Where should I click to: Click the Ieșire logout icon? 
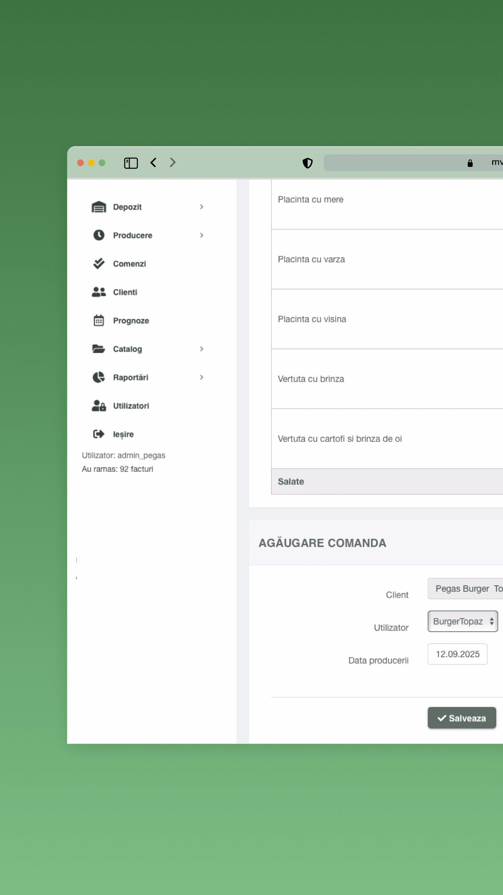pyautogui.click(x=99, y=434)
